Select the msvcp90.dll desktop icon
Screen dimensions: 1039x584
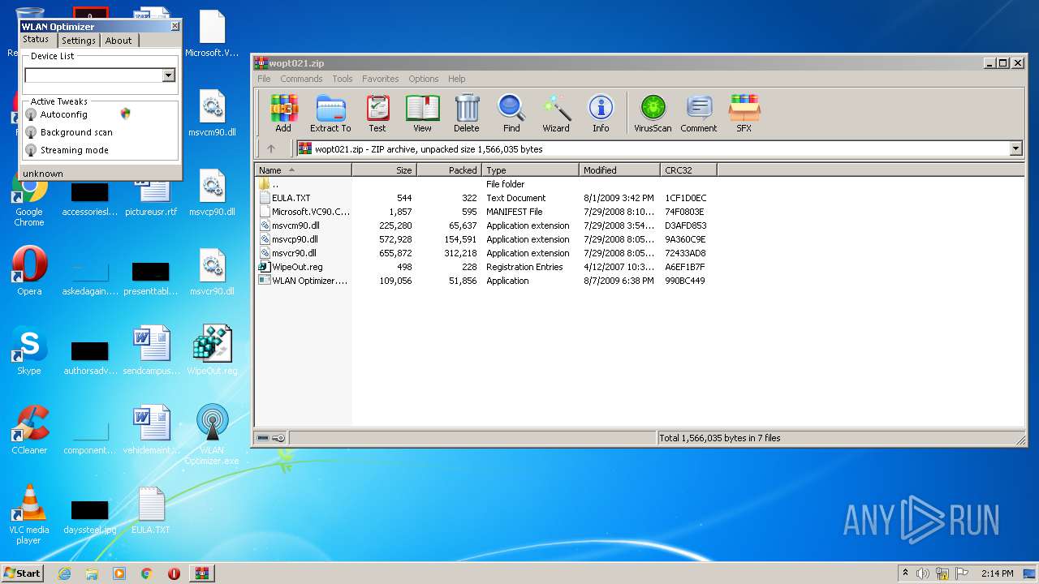coord(212,191)
